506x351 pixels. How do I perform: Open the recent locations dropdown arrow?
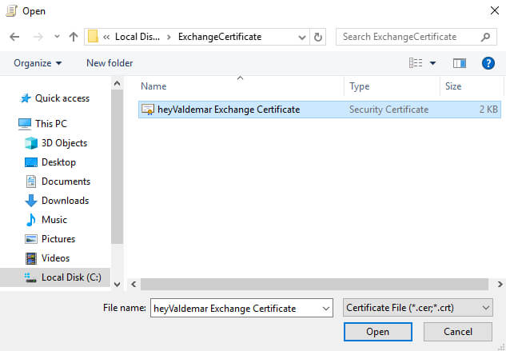pyautogui.click(x=57, y=37)
